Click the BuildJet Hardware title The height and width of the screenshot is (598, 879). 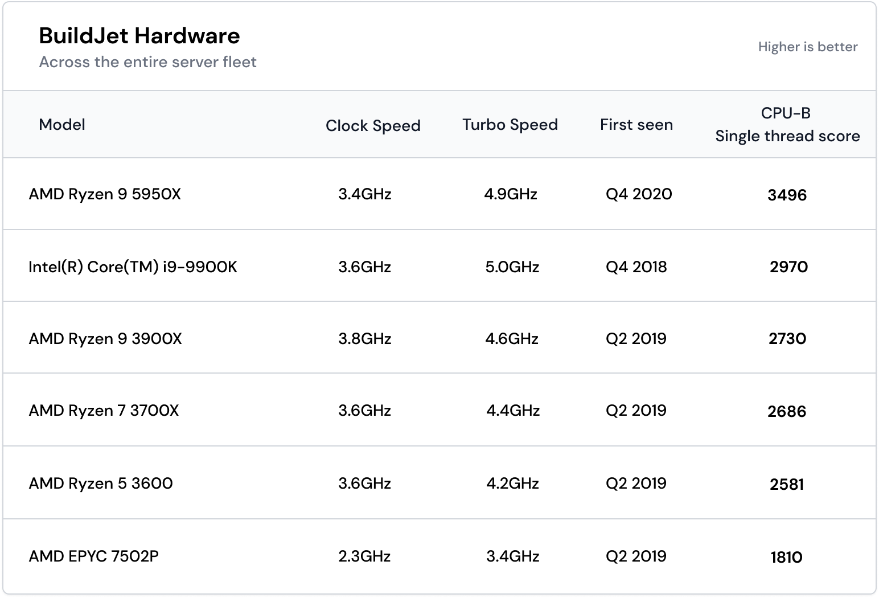[x=139, y=36]
